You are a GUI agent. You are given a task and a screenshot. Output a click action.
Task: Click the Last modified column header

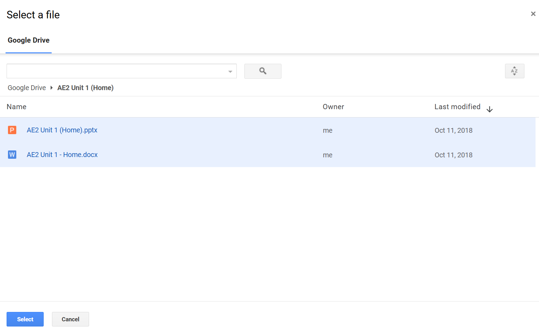tap(457, 107)
